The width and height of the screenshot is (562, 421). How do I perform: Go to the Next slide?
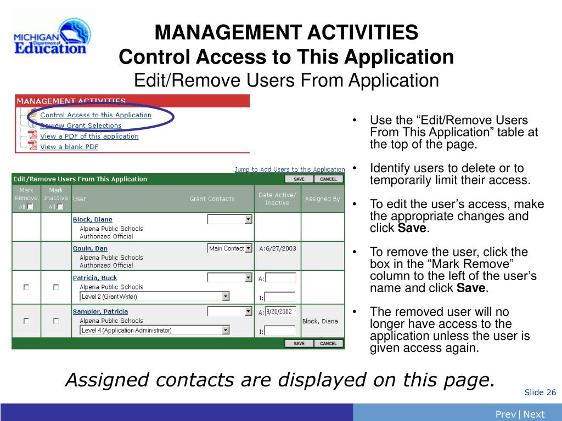point(534,414)
